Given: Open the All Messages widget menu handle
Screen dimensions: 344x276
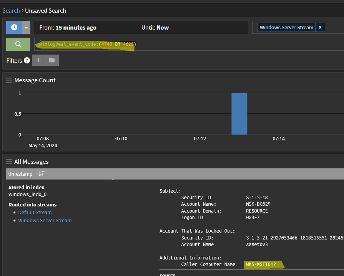Looking at the screenshot, I should click(x=9, y=162).
